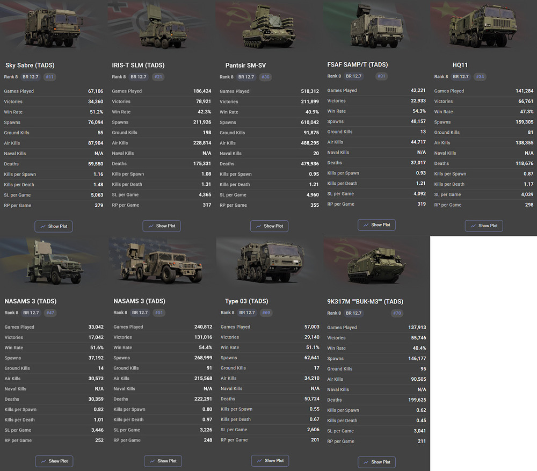Click the Sky Sabre vehicle image
Viewport: 537px width, 471px height.
tap(53, 27)
